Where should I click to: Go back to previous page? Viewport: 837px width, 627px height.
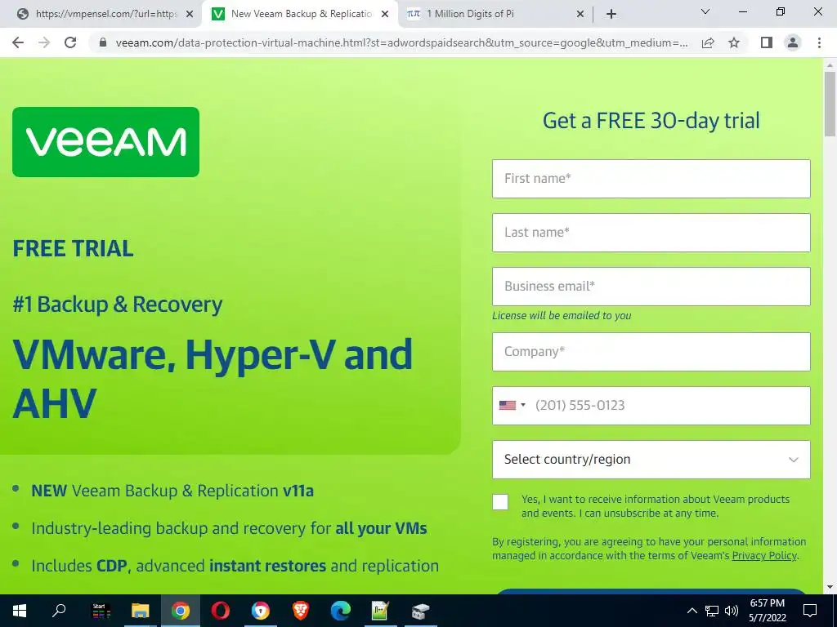coord(18,42)
